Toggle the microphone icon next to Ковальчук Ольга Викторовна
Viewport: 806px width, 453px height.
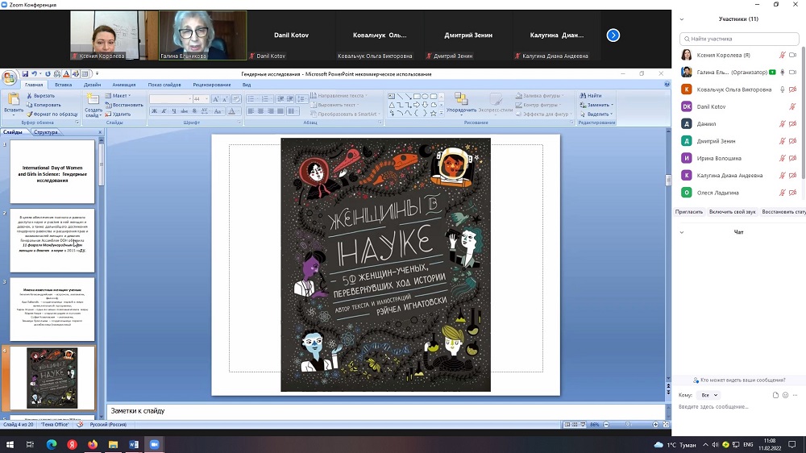click(x=782, y=89)
